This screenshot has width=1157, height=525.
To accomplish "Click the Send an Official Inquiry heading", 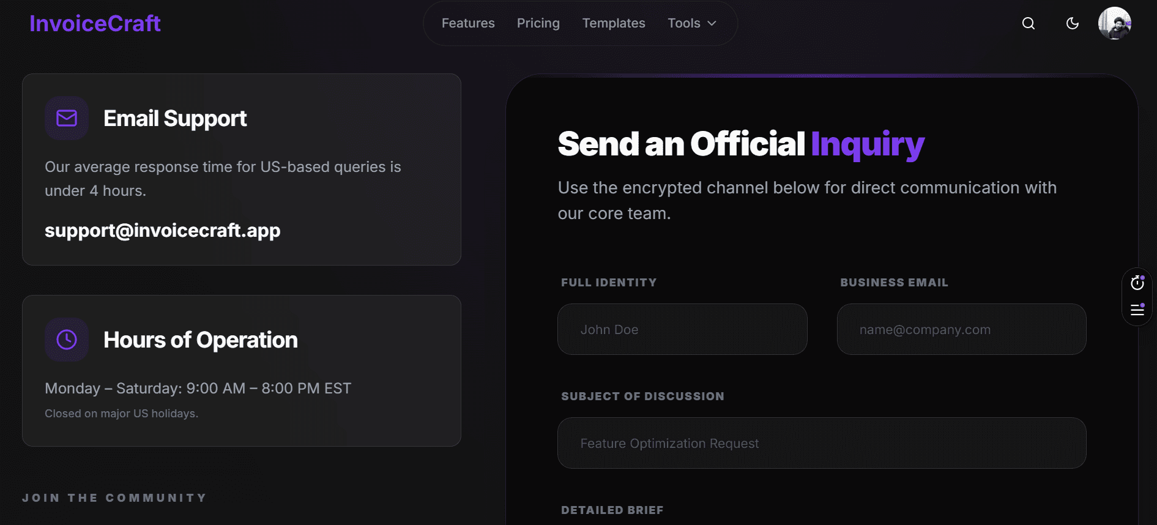I will (x=741, y=144).
